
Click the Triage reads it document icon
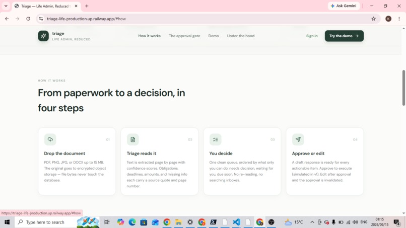132,139
